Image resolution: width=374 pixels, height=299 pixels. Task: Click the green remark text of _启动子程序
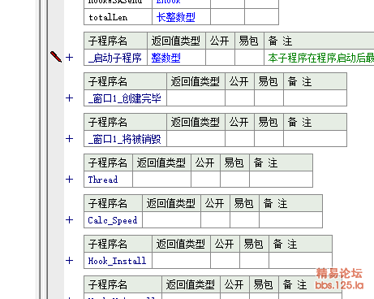(321, 58)
